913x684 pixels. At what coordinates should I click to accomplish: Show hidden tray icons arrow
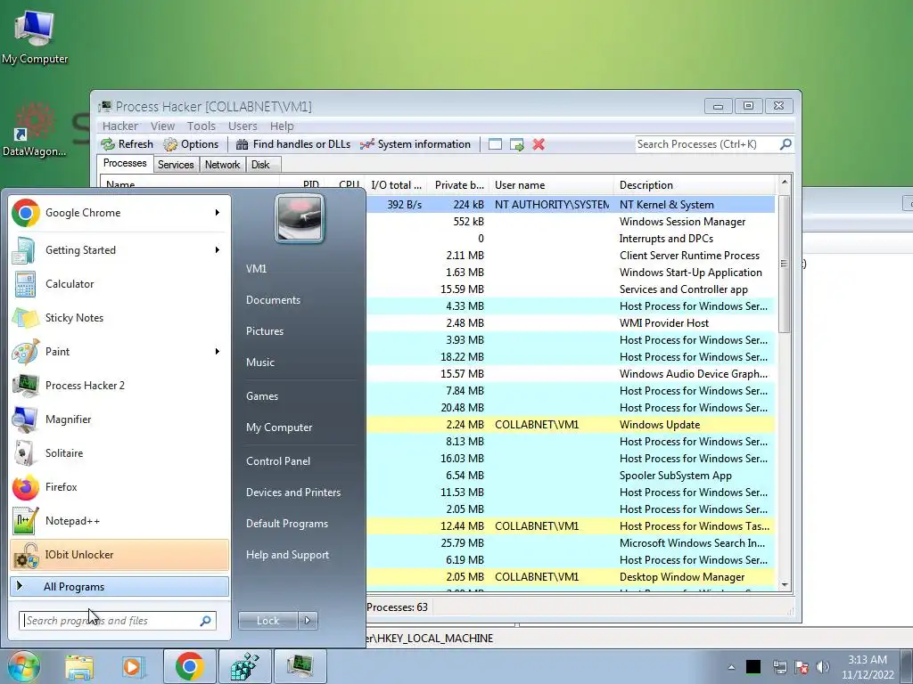coord(731,667)
